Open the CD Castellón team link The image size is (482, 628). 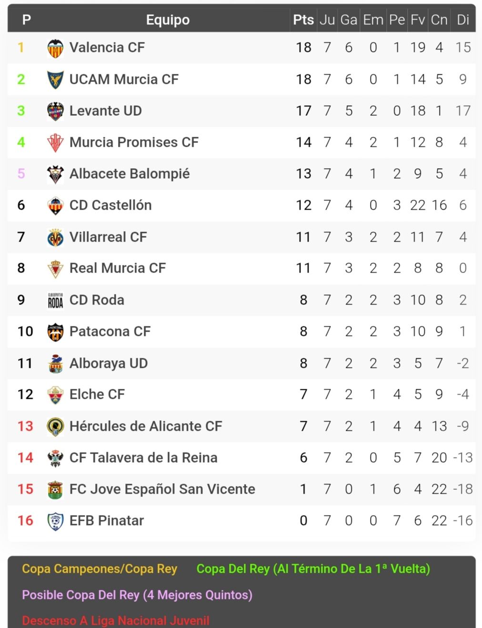110,205
